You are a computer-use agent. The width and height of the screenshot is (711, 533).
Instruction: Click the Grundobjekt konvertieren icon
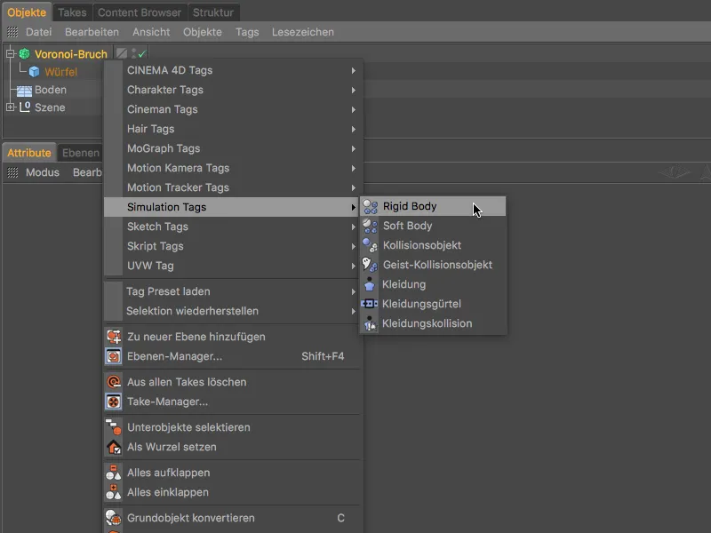[x=114, y=518]
